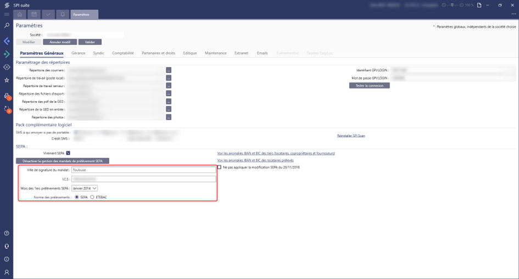Viewport: 519px width, 279px height.
Task: Open the circular sync icon with badge
Action: click(7, 109)
